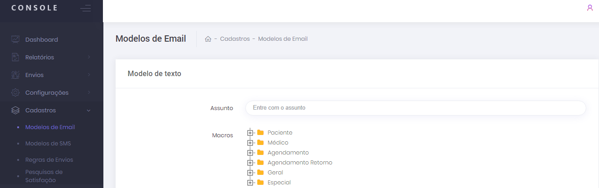Click the Assunto input field
Viewport: 599px width, 188px height.
tap(415, 108)
